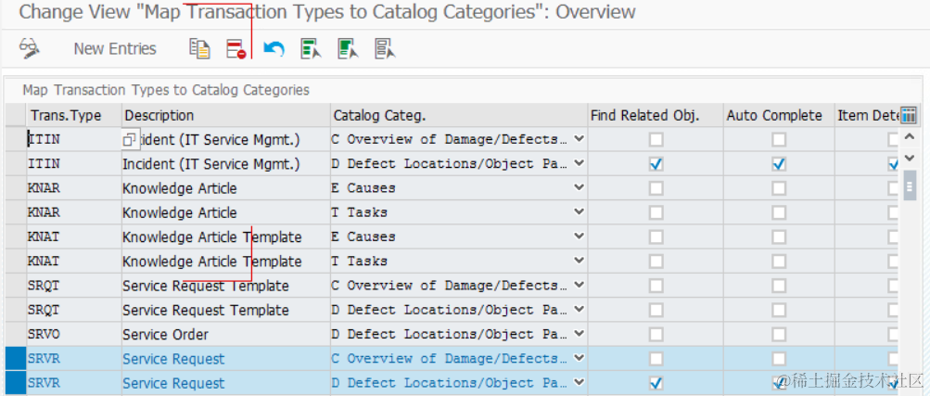Screen dimensions: 930x396
Task: Select the row selector of first SRVR row
Action: 16,359
